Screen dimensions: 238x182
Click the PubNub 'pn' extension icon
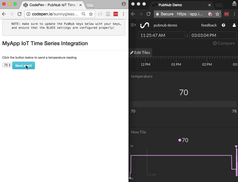tap(108, 14)
